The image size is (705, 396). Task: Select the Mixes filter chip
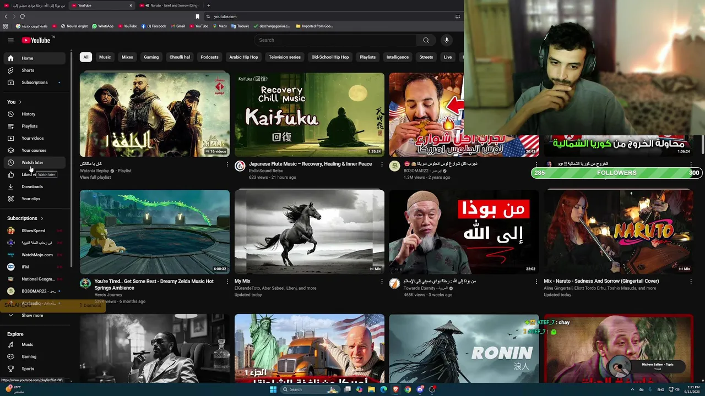pyautogui.click(x=127, y=57)
